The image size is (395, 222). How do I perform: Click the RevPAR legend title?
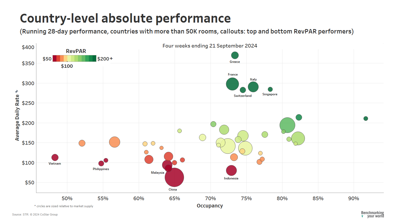[76, 51]
